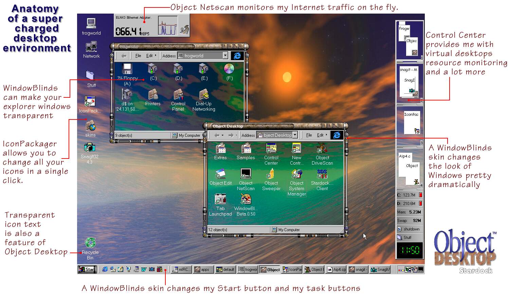Click the Start button
The image size is (508, 297).
(x=87, y=270)
